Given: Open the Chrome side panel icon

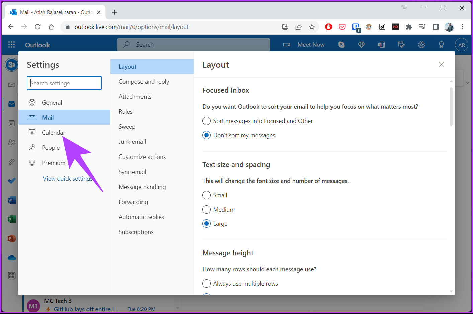Looking at the screenshot, I should click(x=436, y=27).
